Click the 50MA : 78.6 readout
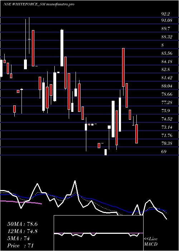This screenshot has width=179, height=251. [x=22, y=224]
